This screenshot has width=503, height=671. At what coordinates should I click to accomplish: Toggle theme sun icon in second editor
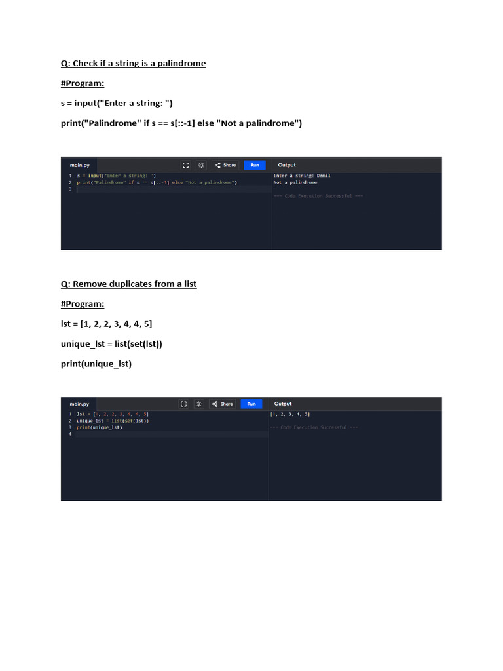coord(199,404)
